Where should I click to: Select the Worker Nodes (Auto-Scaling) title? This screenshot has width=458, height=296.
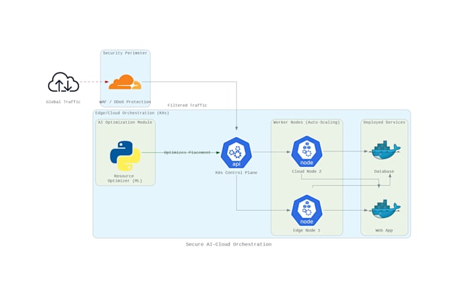(306, 122)
